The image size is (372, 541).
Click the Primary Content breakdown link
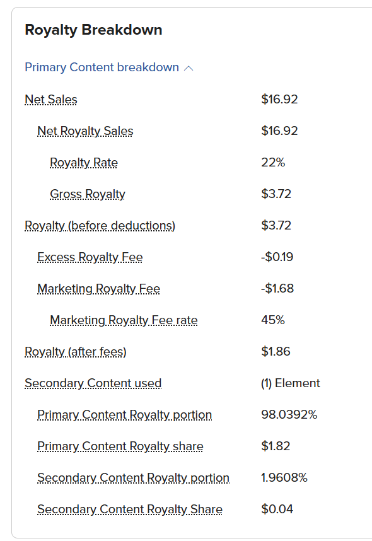click(102, 67)
